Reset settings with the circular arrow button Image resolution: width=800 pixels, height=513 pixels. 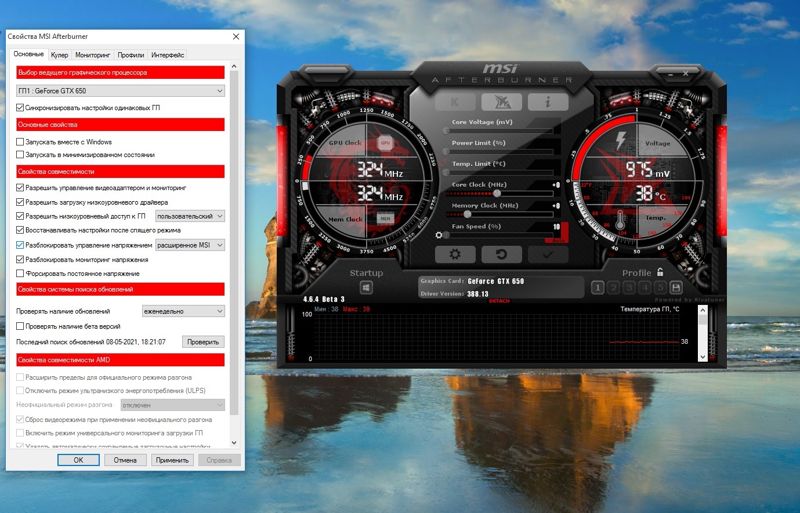(x=502, y=254)
